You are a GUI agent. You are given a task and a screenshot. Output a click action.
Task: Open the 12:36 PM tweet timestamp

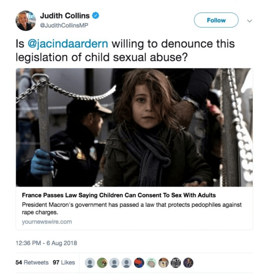point(46,243)
